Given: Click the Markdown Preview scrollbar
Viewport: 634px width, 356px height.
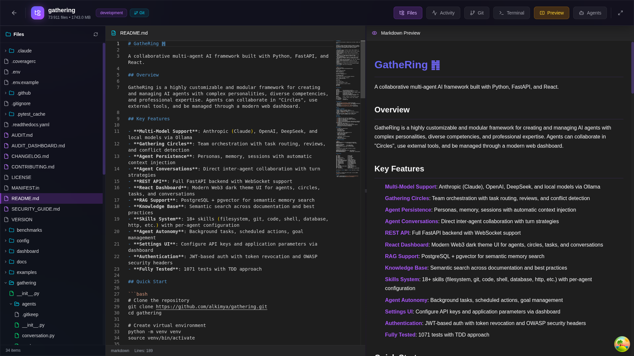Looking at the screenshot, I should 632,68.
